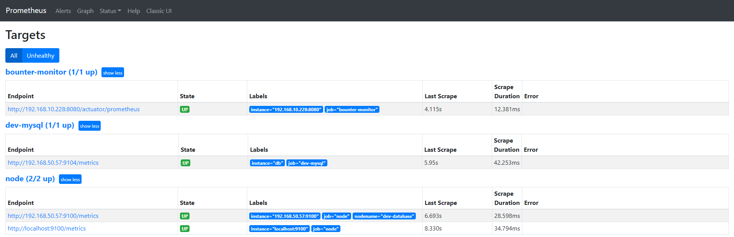Click the Prometheus brand logo link
Screen dimensions: 734x237
click(26, 11)
